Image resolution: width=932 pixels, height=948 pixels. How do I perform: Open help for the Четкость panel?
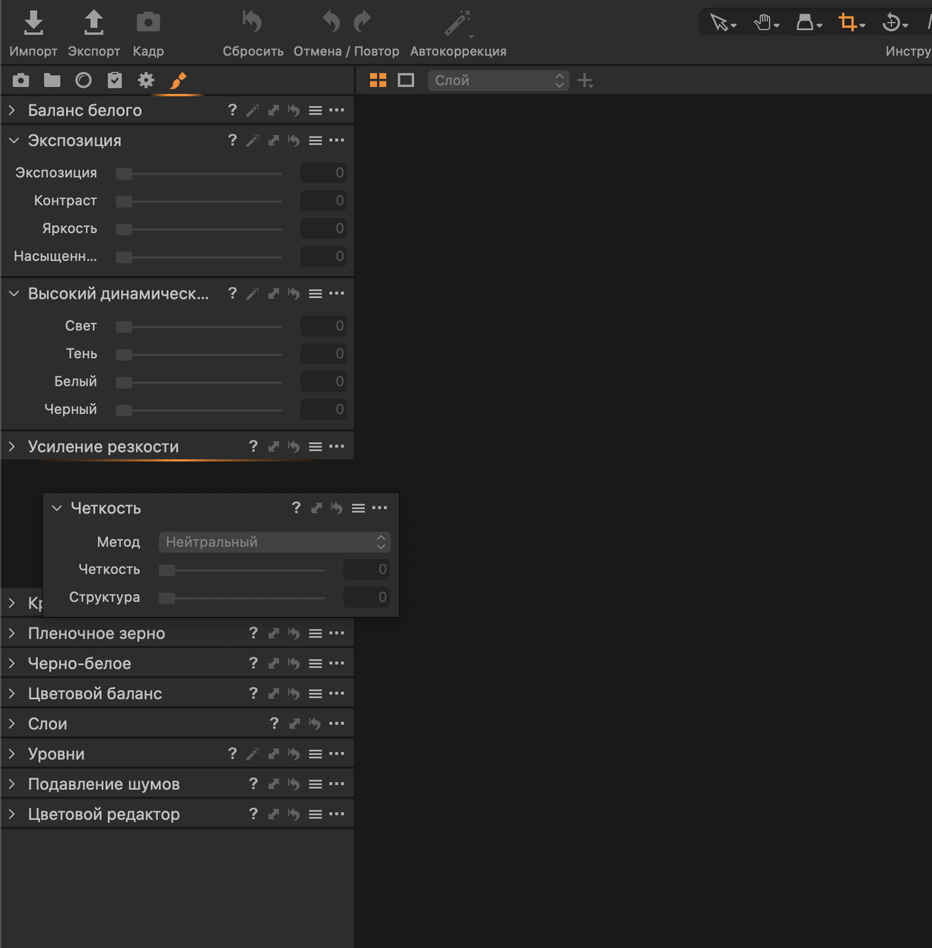click(296, 508)
